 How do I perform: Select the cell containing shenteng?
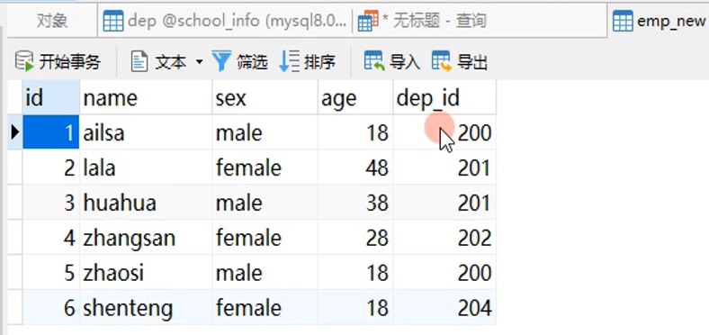(146, 308)
